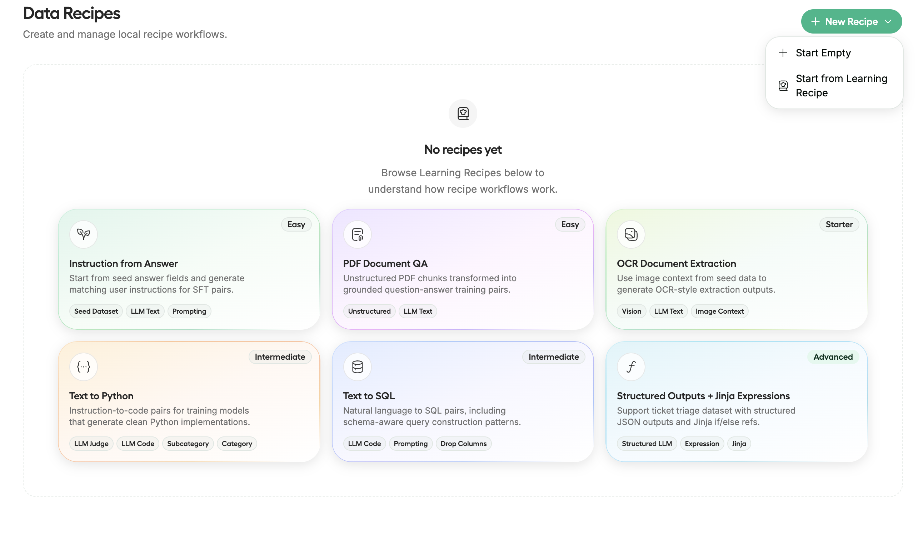Click the chef hat icon above No recipes yet
This screenshot has width=918, height=536.
[463, 113]
